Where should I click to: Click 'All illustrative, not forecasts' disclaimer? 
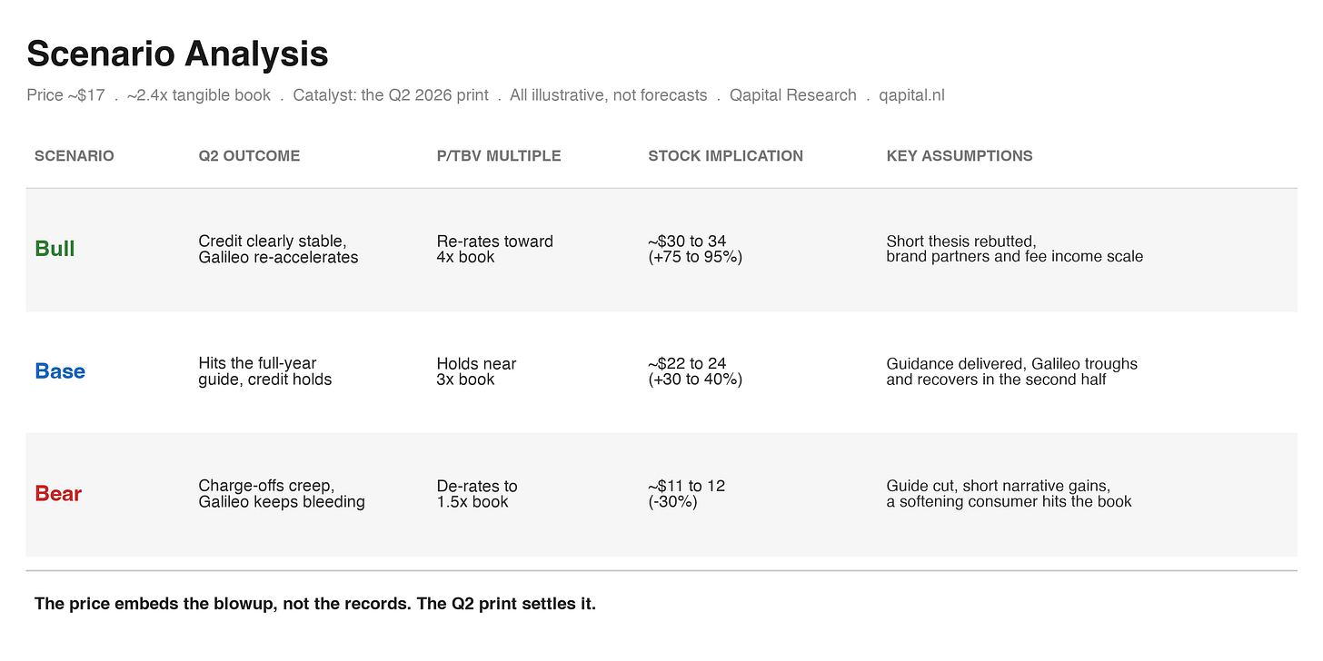click(x=609, y=95)
